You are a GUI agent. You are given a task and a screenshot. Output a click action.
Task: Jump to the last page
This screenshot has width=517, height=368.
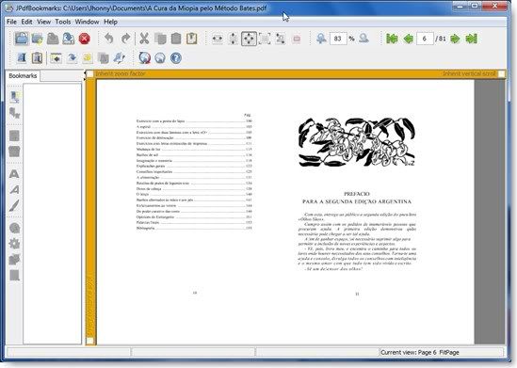471,39
